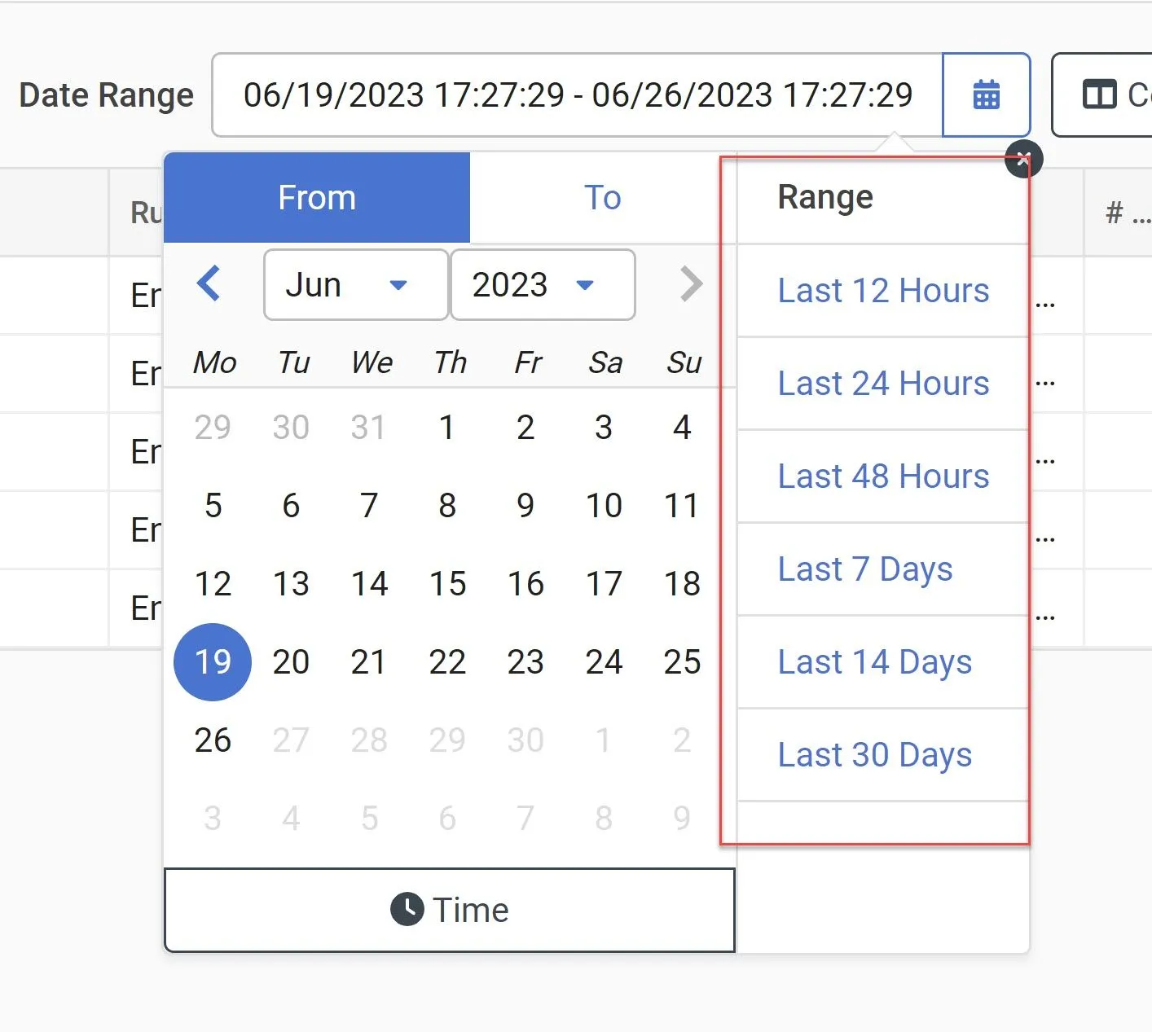Open the Time picker button
The height and width of the screenshot is (1032, 1152).
(x=450, y=910)
